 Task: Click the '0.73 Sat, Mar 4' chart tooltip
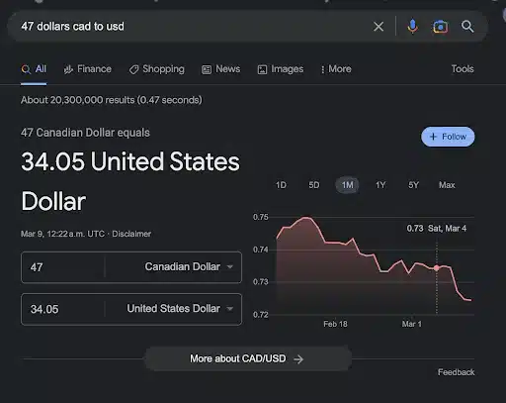tap(437, 229)
